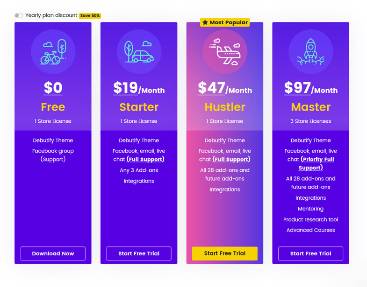
Task: Open Priority Full Support link in Master plan
Action: [x=317, y=163]
